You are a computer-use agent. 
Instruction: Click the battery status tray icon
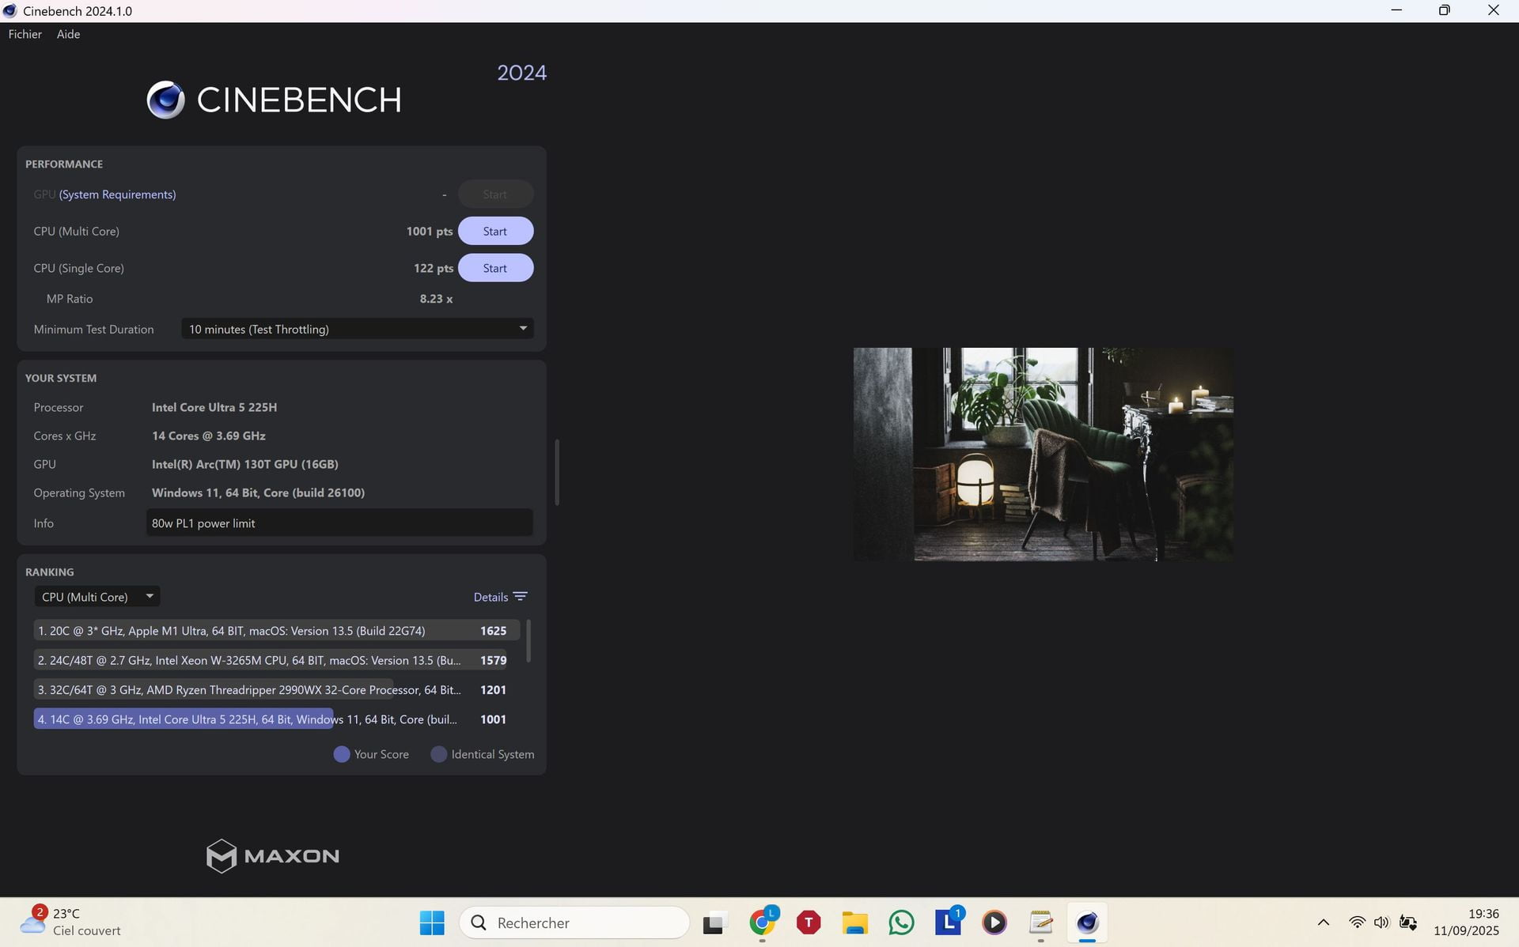(x=1408, y=922)
